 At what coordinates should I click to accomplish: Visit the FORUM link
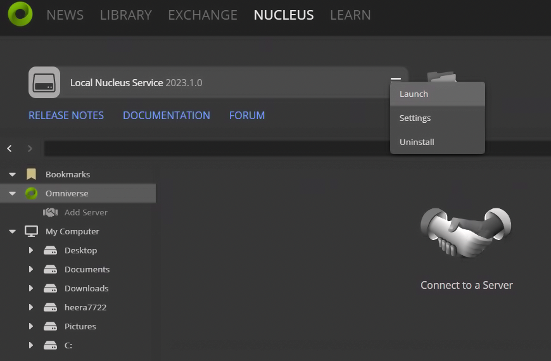coord(247,115)
